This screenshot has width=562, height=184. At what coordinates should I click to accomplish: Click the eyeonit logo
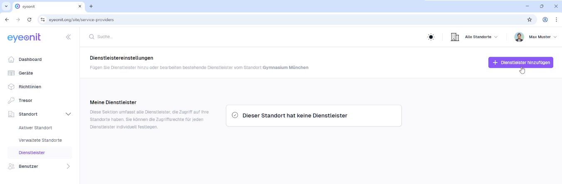24,37
